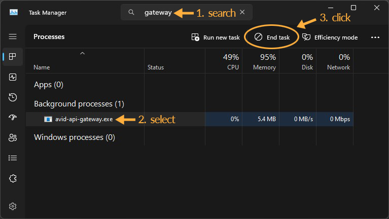Click the 5.4 MB memory cell
Viewport: 389px width, 219px height.
point(261,119)
